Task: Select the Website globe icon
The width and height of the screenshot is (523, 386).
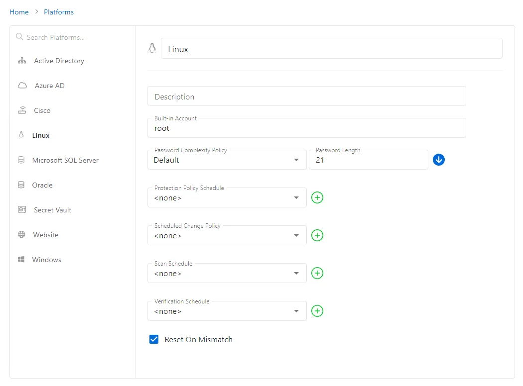Action: click(x=22, y=235)
